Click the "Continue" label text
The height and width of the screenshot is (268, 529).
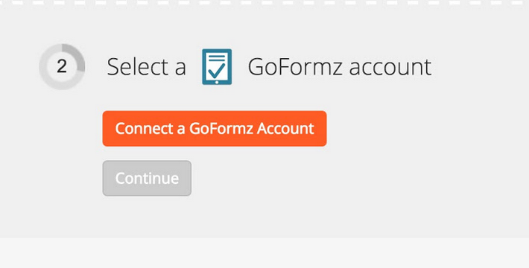click(x=147, y=178)
